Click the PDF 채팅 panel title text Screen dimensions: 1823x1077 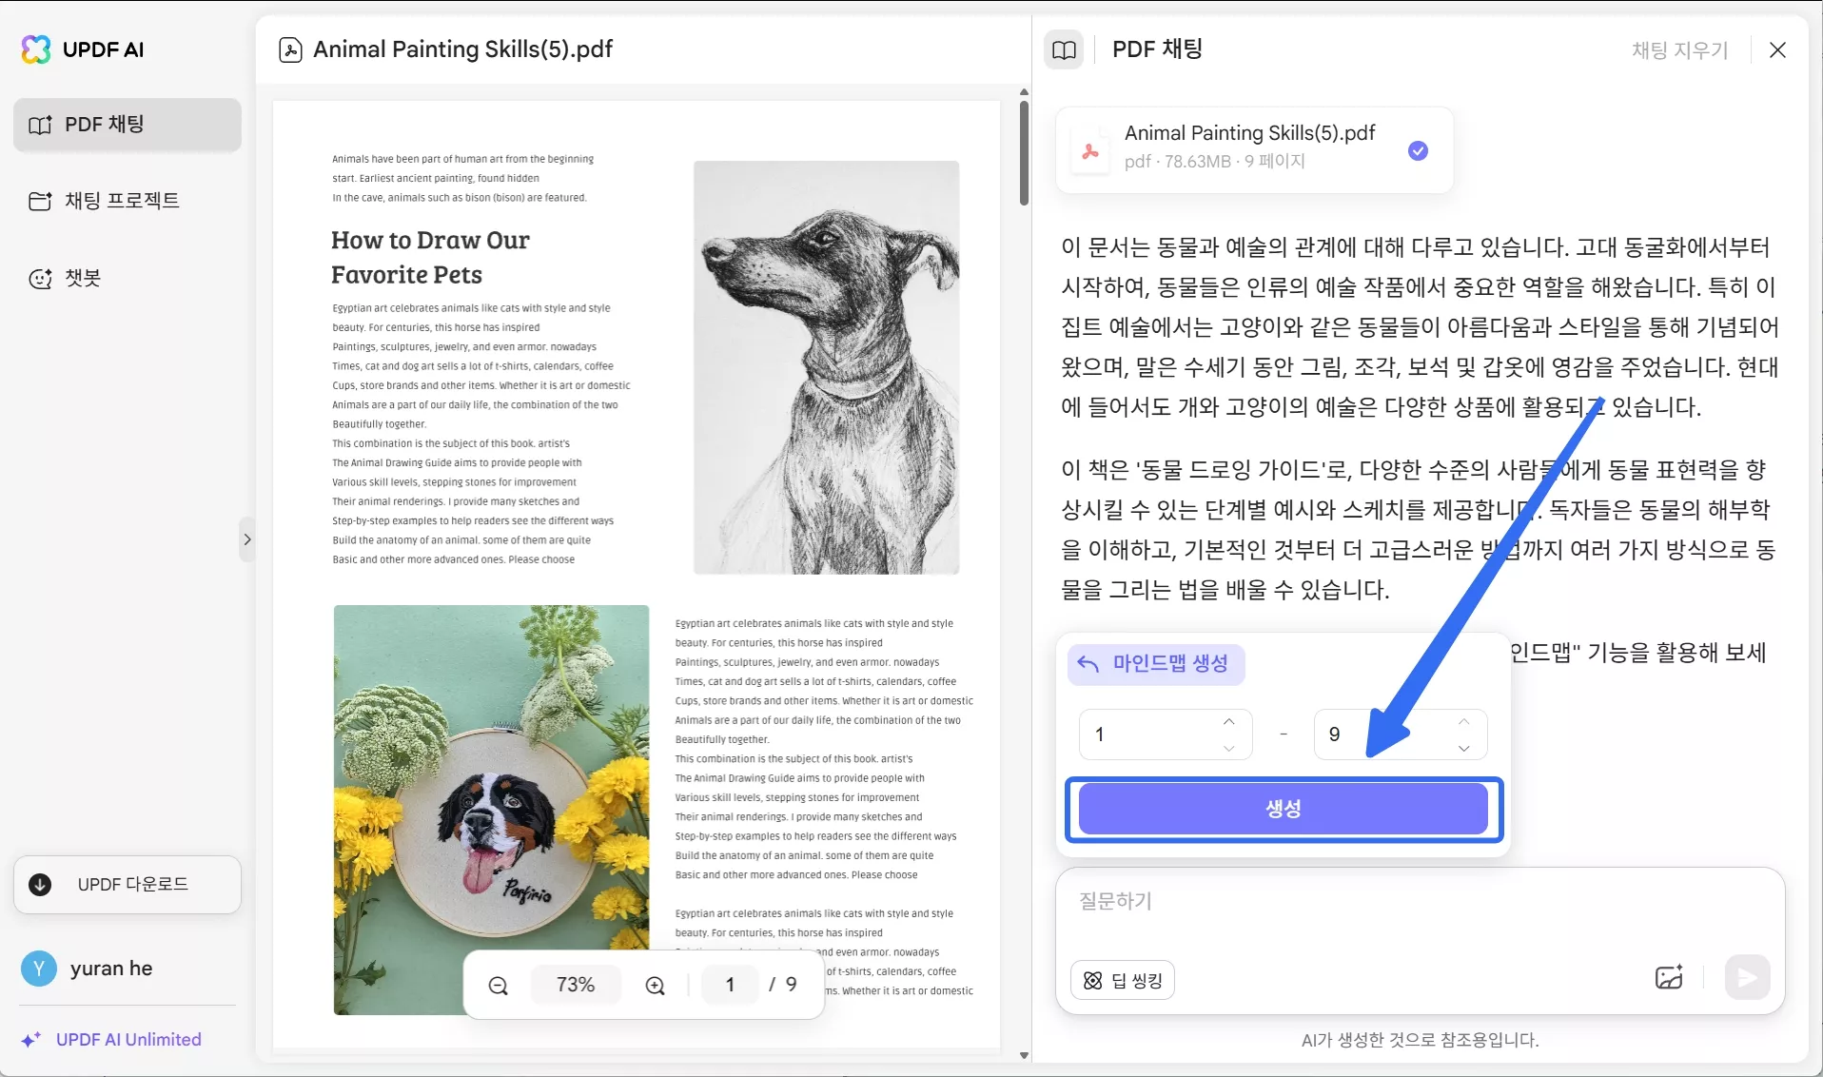(1157, 49)
